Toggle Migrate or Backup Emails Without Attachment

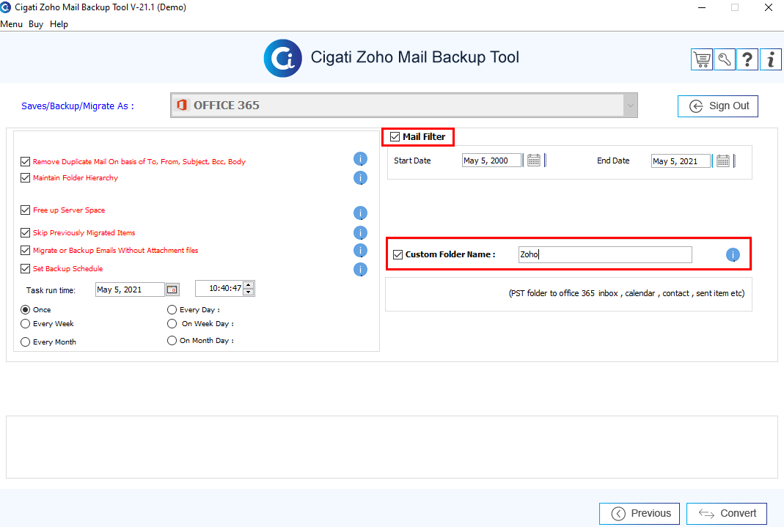(26, 250)
